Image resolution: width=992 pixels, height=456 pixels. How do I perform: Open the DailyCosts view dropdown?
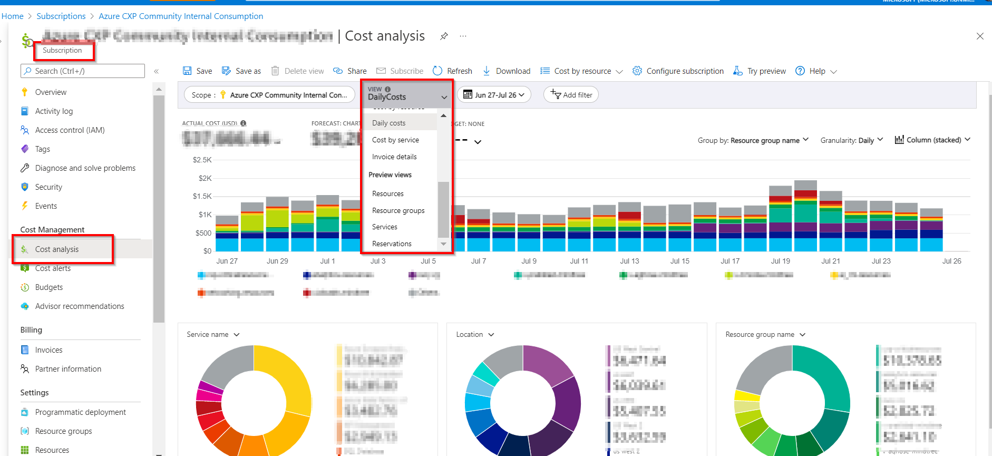tap(407, 94)
